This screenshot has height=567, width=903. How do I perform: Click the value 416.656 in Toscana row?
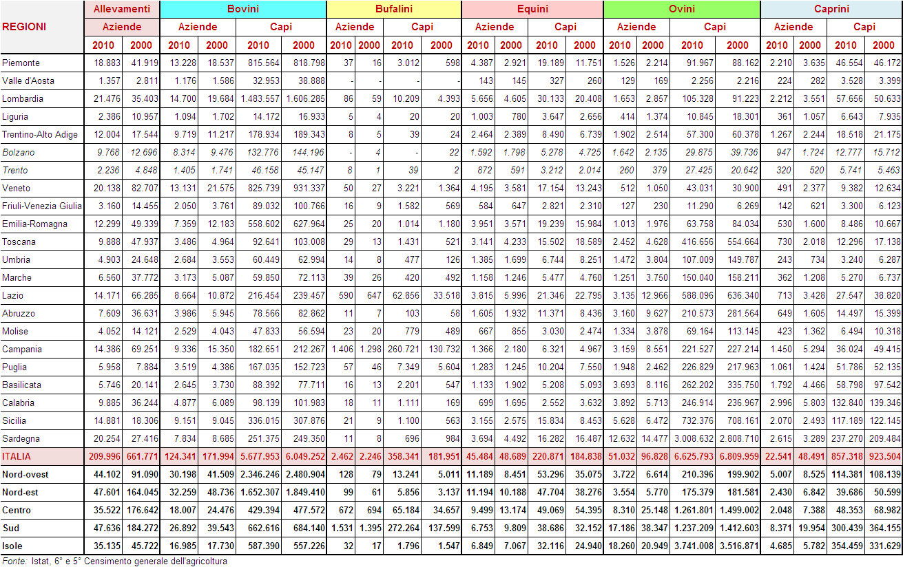pos(698,242)
